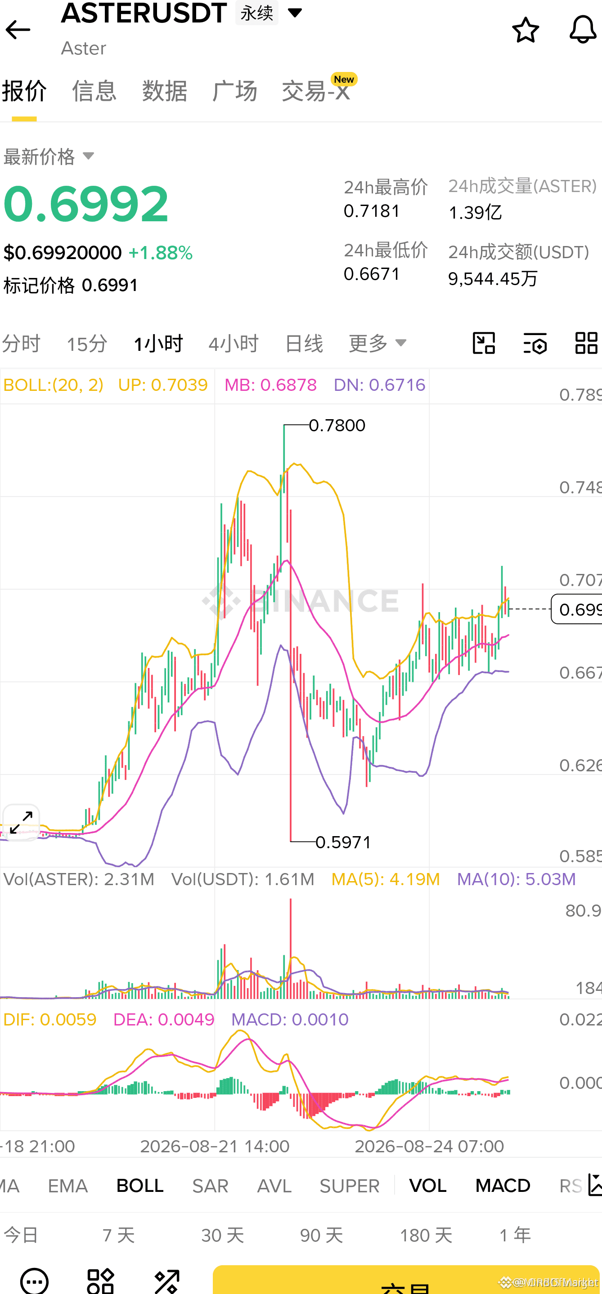Add ASTERUSDT to favorites star
602x1294 pixels.
526,30
